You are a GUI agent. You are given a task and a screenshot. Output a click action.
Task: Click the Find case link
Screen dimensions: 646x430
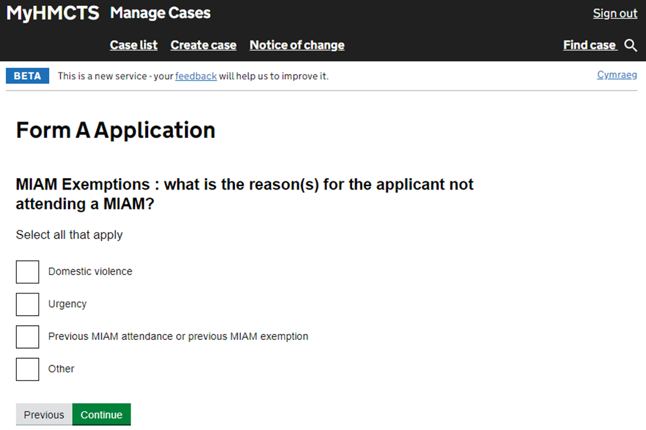[589, 45]
